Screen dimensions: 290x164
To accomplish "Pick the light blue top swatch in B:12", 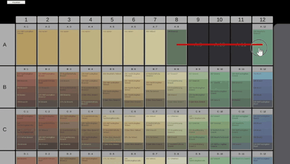I will (x=262, y=75).
